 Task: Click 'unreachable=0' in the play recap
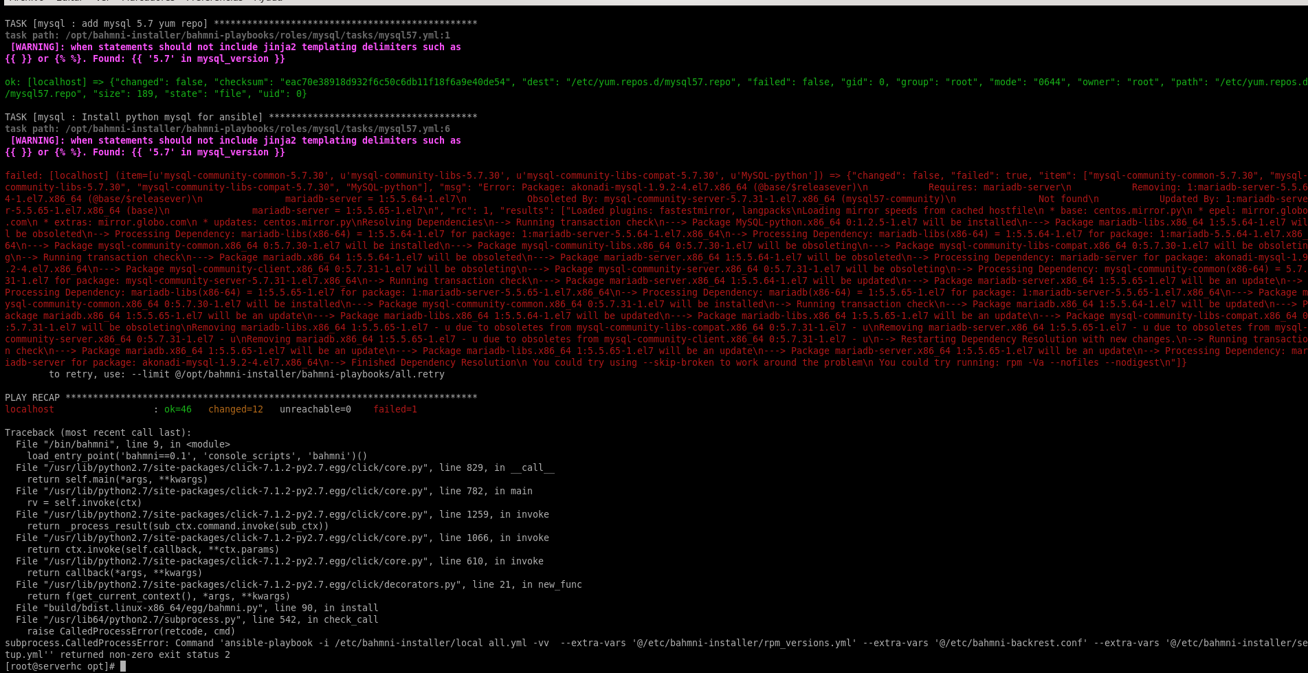(x=315, y=409)
